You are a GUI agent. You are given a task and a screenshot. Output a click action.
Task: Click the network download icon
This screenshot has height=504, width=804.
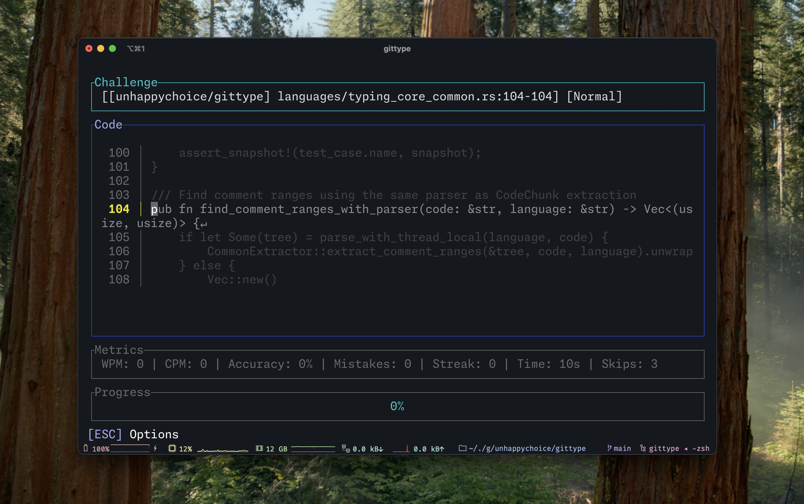[346, 449]
